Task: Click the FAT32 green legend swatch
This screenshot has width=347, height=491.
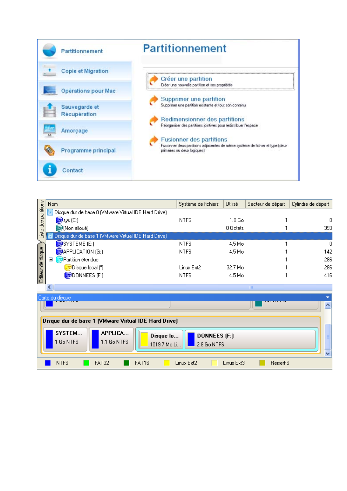Action: [x=86, y=363]
